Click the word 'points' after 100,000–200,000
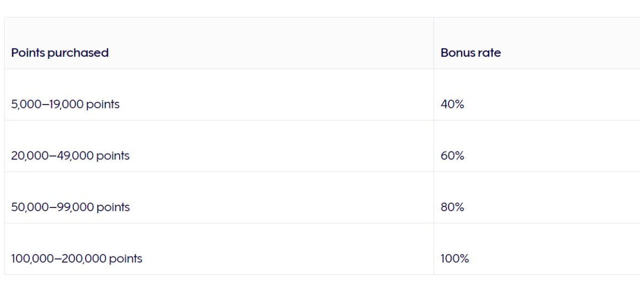 coord(126,259)
